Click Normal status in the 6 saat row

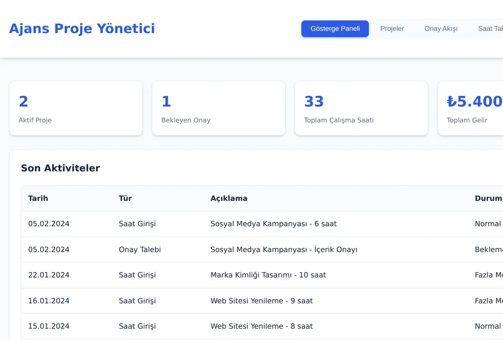tap(488, 224)
